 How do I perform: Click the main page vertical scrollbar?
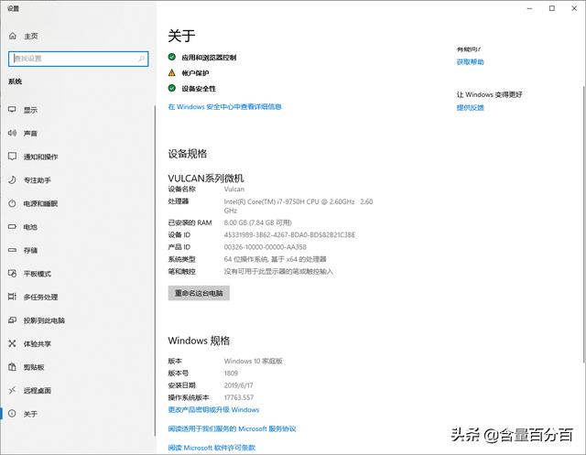click(x=583, y=224)
